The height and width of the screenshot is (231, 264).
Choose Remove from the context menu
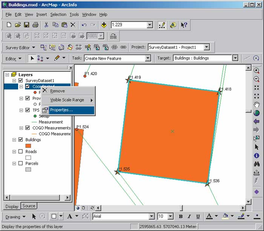68,91
